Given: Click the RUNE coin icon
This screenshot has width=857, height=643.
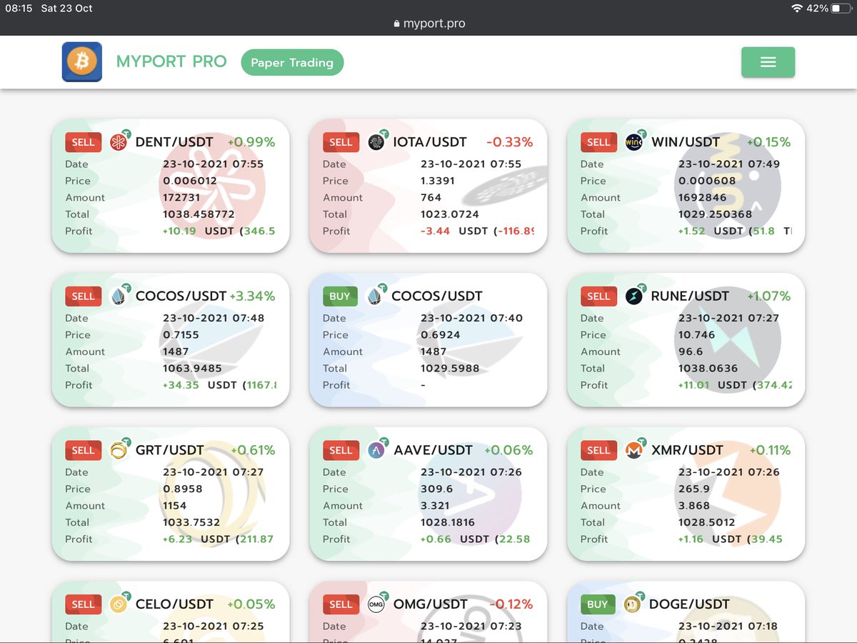Looking at the screenshot, I should [x=634, y=296].
